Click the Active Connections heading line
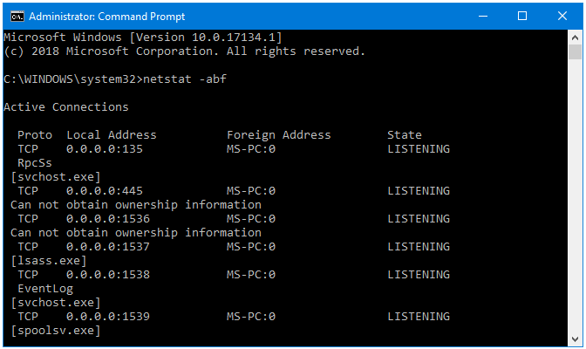 tap(66, 107)
